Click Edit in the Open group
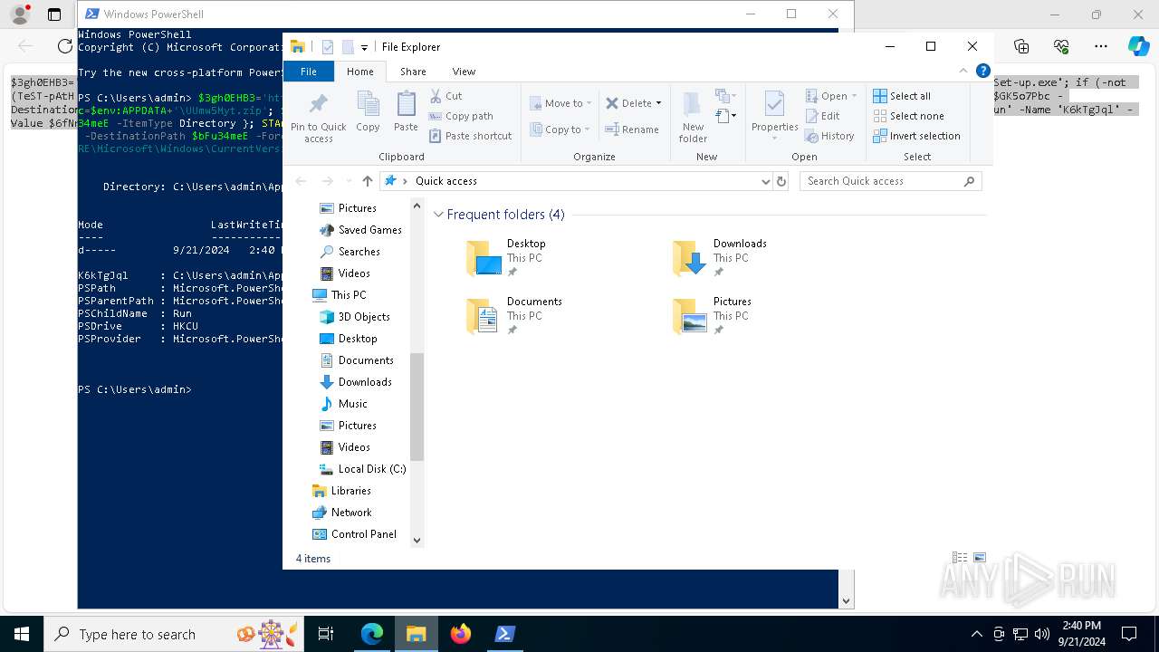This screenshot has height=652, width=1159. (x=822, y=116)
